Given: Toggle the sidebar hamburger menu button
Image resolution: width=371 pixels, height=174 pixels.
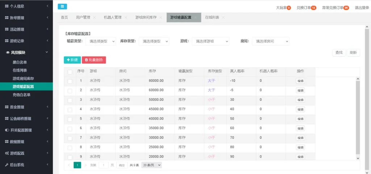Looking at the screenshot, I should 62,7.
